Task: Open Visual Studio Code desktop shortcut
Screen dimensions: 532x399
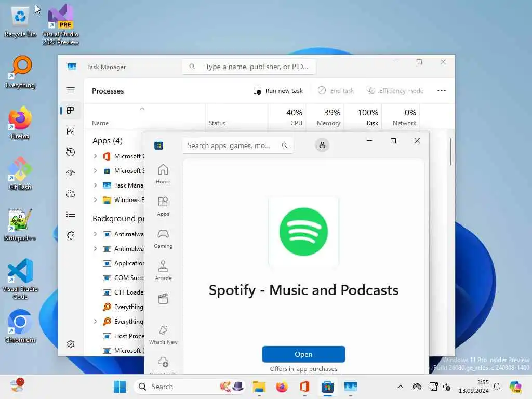Action: [x=20, y=279]
